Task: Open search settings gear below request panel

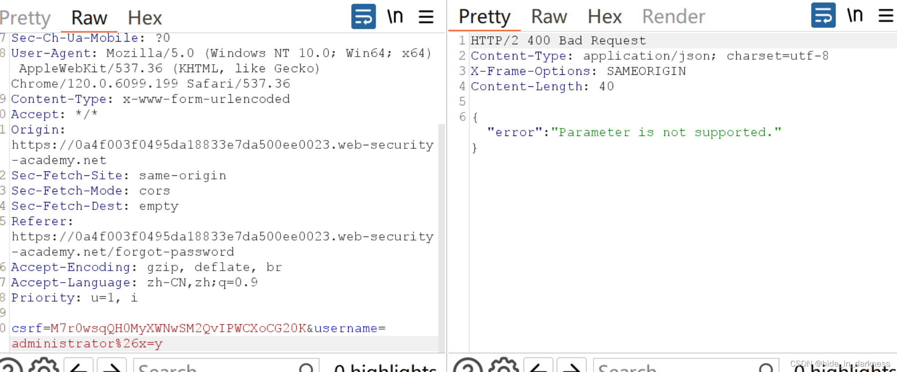Action: click(x=43, y=365)
